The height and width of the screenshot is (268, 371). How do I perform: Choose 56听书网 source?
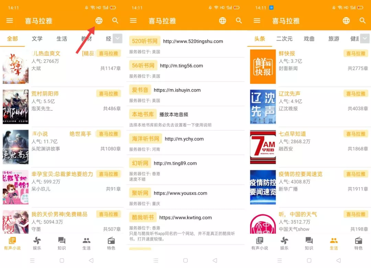[x=143, y=66]
